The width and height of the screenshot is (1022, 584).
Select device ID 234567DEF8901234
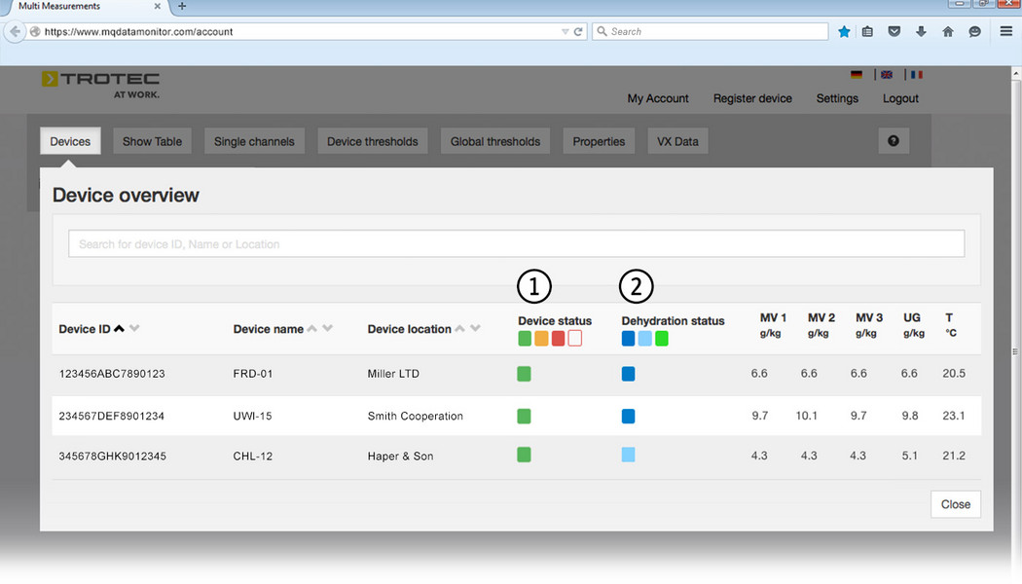112,416
